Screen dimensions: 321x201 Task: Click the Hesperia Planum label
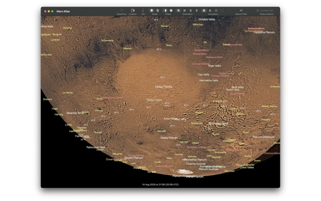click(264, 33)
